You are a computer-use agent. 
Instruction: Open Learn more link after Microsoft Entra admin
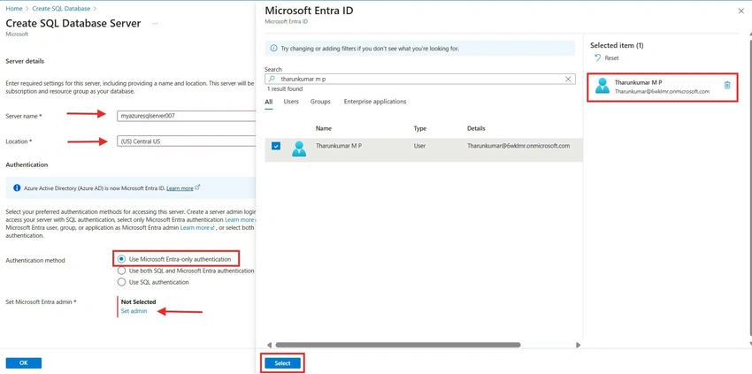pyautogui.click(x=195, y=228)
